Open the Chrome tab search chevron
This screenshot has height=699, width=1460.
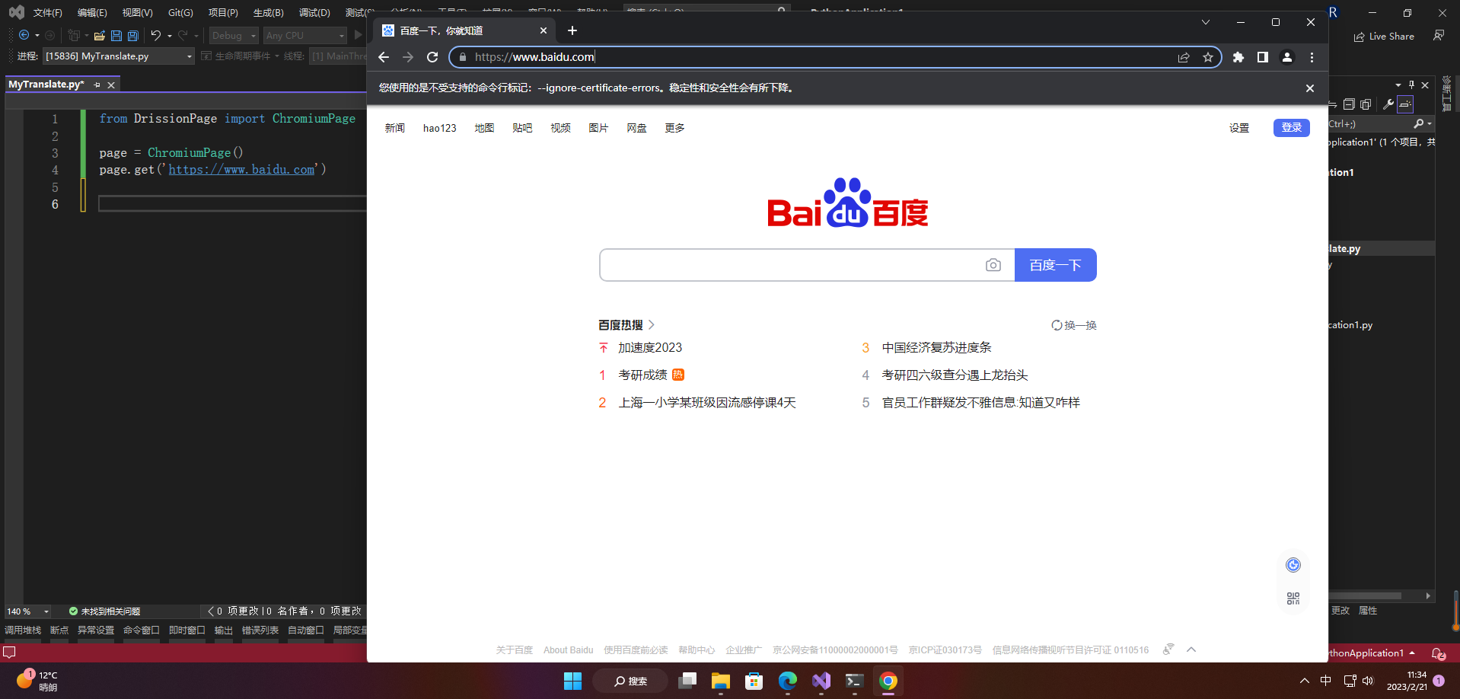[x=1206, y=22]
